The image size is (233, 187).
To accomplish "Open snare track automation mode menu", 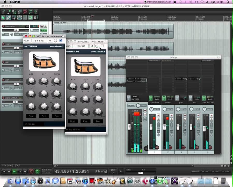I will tap(5, 52).
